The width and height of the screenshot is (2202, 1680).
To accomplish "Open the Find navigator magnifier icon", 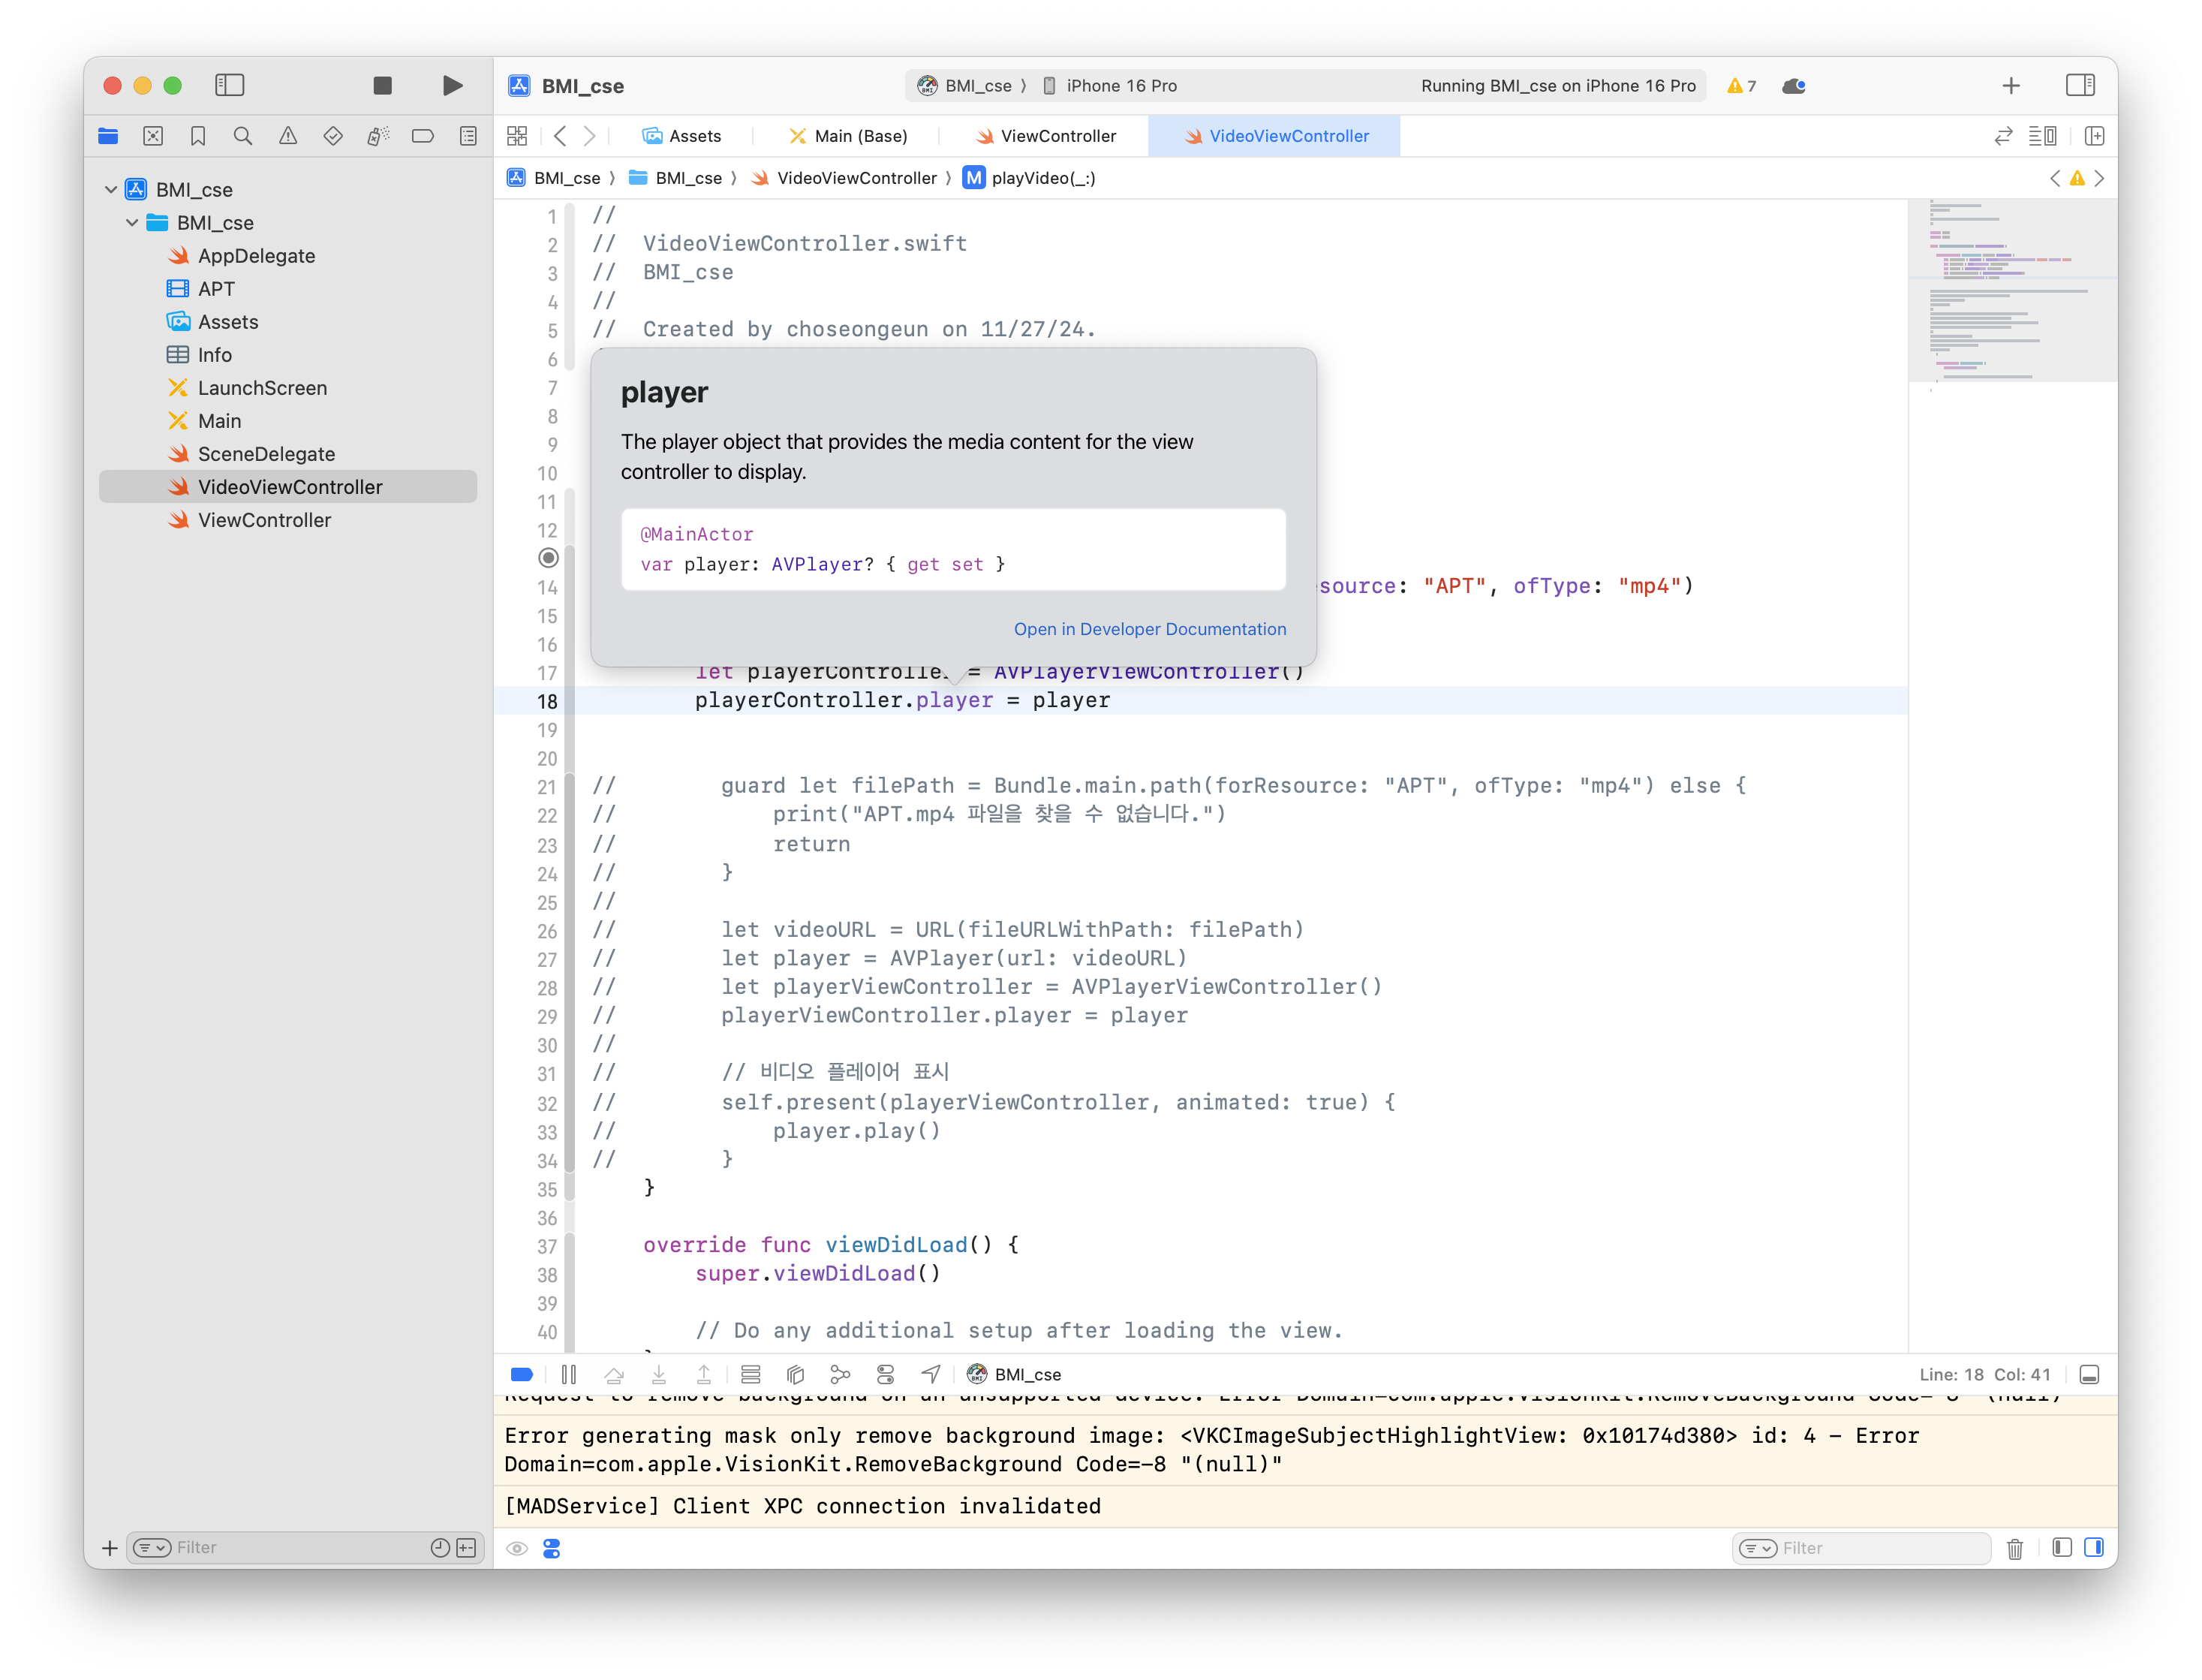I will [x=243, y=136].
